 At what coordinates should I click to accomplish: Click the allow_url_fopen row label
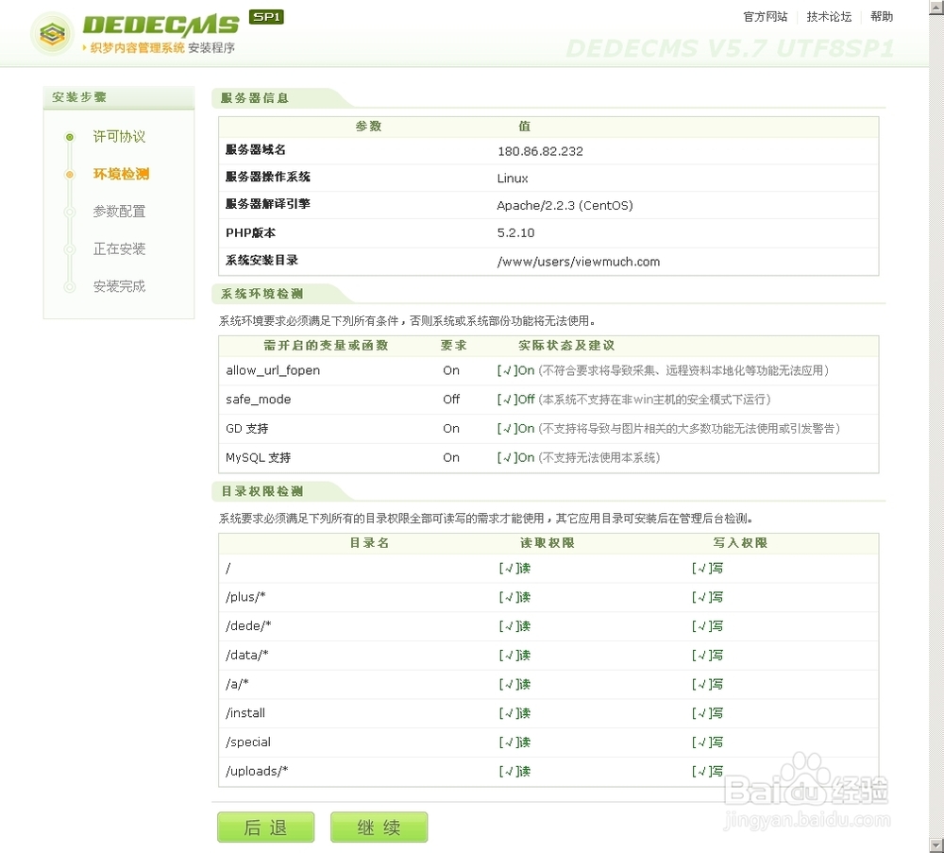(273, 370)
